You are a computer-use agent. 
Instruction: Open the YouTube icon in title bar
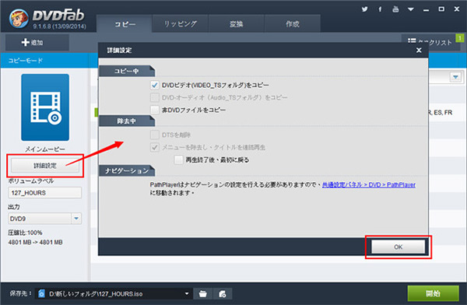click(x=395, y=9)
